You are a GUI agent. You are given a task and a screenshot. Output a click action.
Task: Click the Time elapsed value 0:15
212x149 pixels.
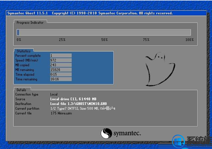(61, 74)
